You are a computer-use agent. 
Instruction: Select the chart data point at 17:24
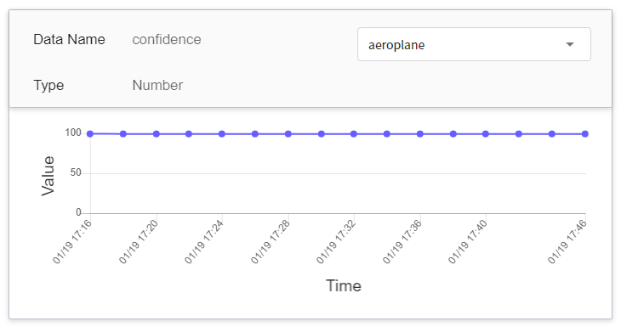click(x=222, y=134)
